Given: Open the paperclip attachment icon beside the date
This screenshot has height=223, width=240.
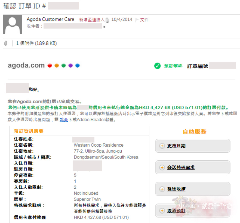Looking at the screenshot, I should [x=107, y=20].
